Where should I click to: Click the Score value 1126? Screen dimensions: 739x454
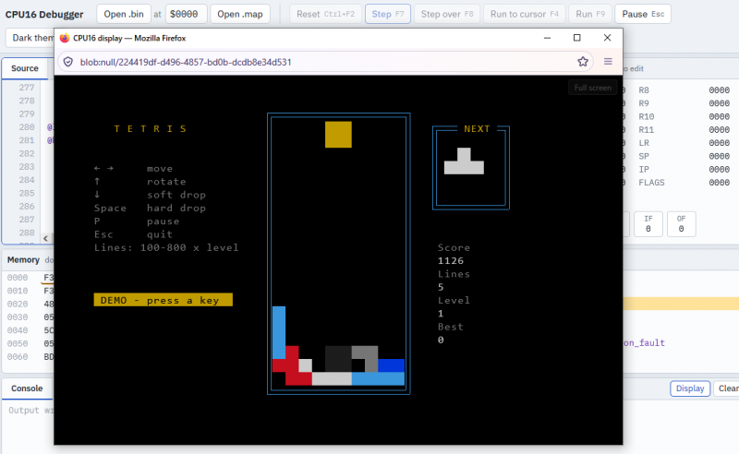click(451, 260)
